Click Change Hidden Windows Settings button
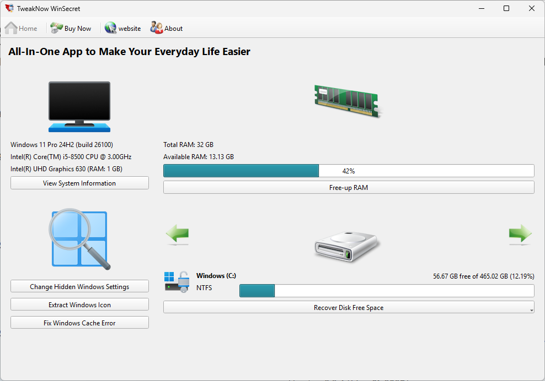 [x=79, y=287]
